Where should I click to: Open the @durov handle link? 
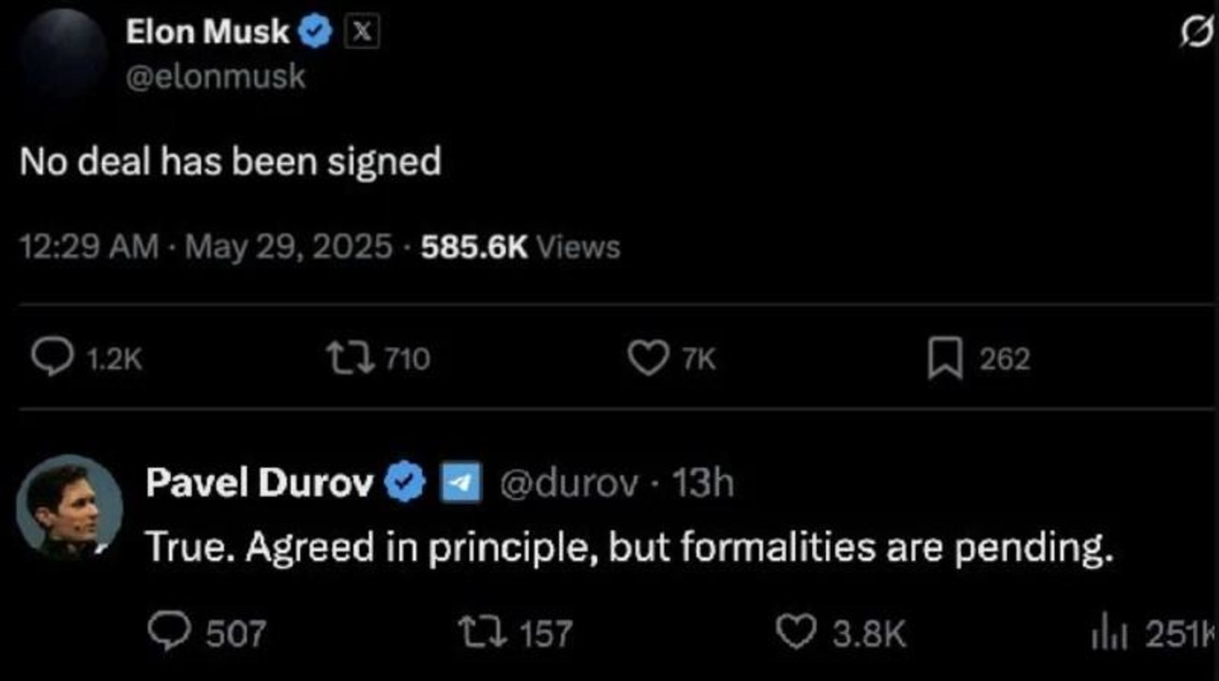(571, 483)
